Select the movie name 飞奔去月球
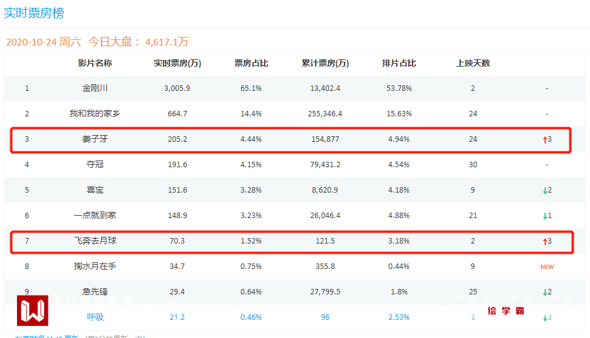Screen dimensions: 590x338 pos(95,240)
